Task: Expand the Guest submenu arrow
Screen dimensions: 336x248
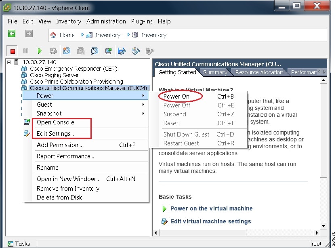Action: (143, 104)
